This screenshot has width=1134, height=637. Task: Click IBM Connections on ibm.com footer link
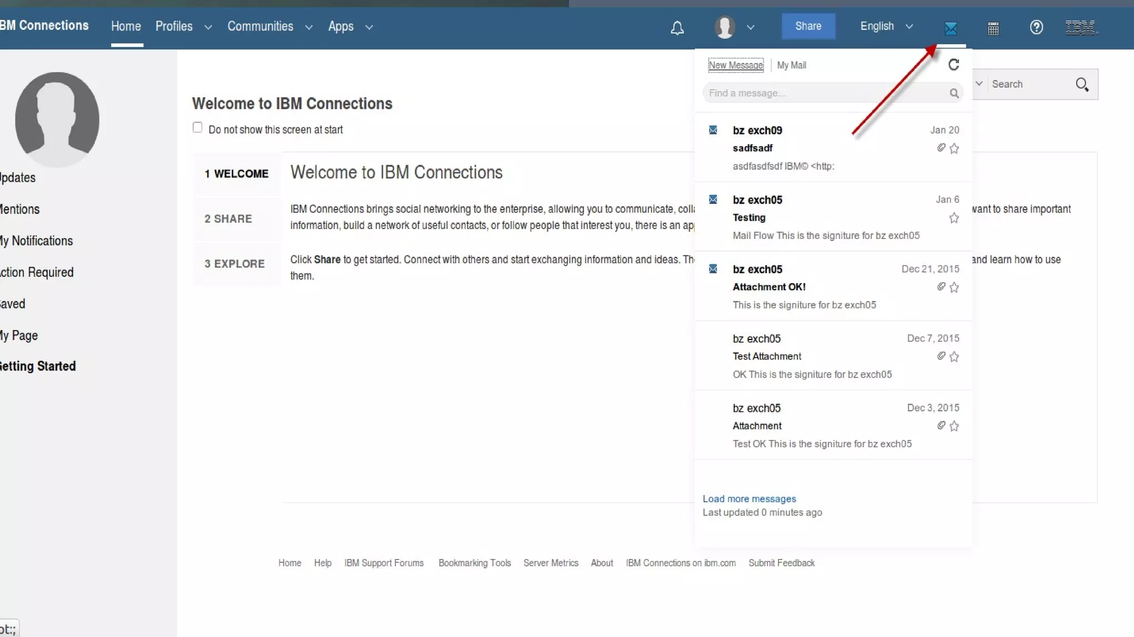click(x=681, y=563)
